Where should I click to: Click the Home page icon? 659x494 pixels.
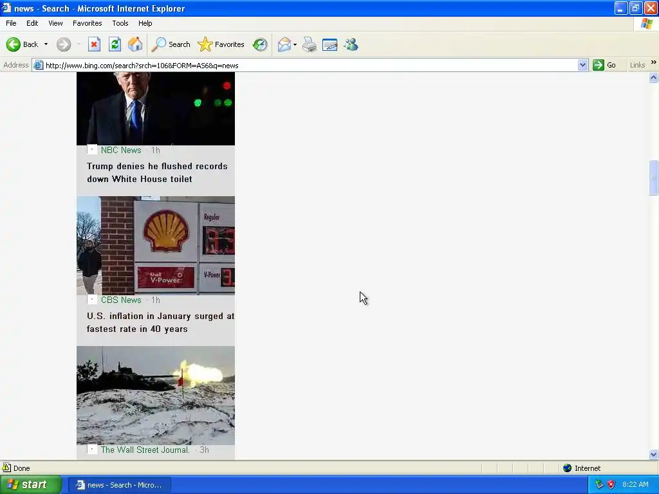(x=135, y=44)
